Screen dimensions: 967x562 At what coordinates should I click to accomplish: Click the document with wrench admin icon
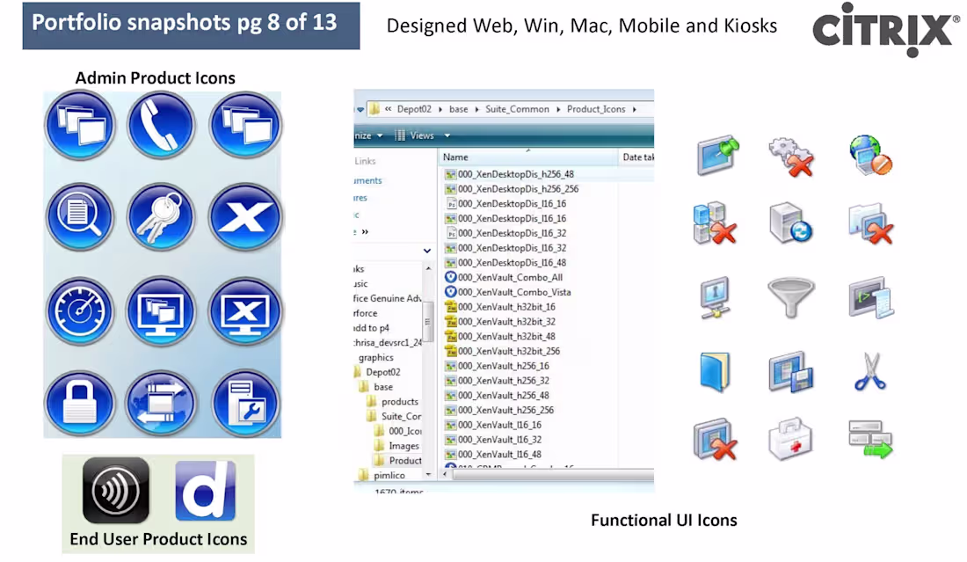click(x=246, y=404)
